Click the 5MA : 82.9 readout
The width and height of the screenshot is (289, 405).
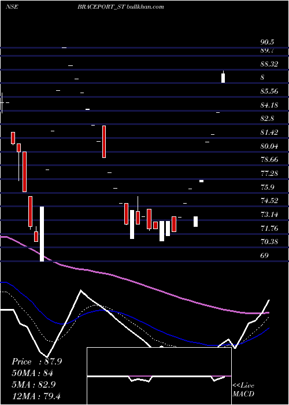34,385
